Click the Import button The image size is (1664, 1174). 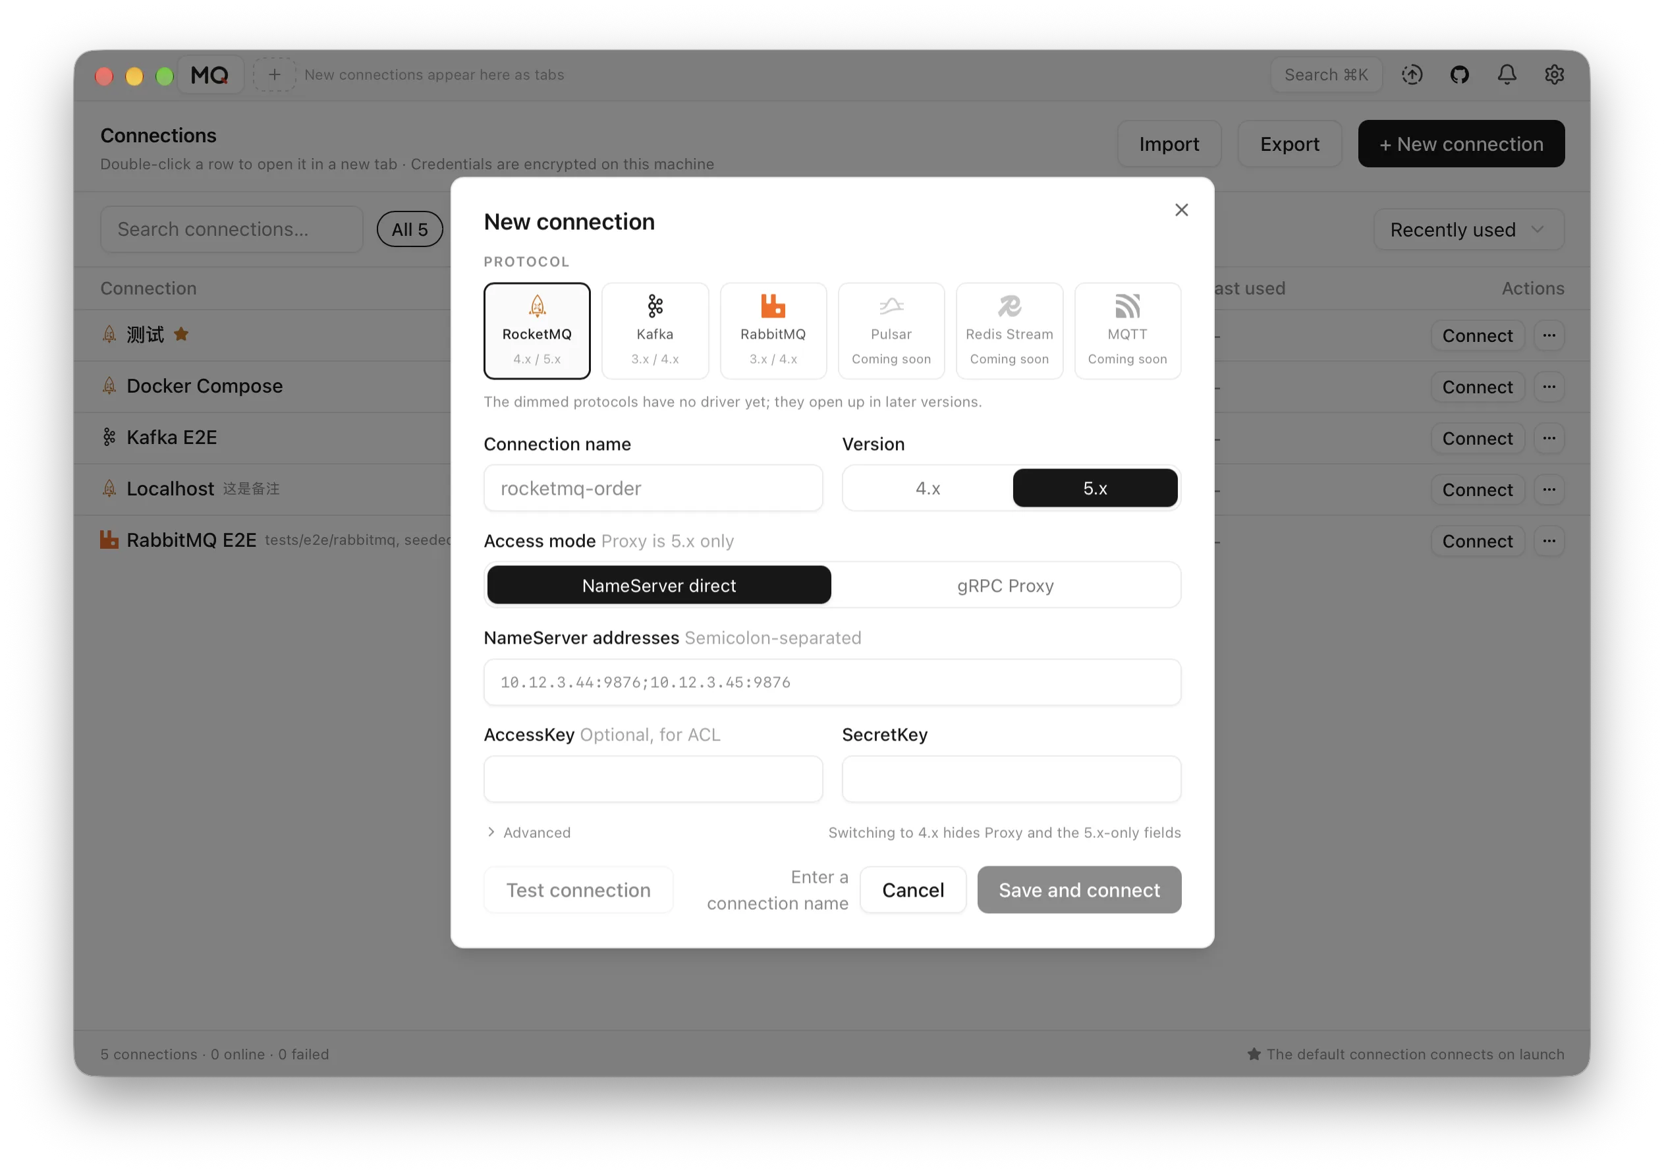(x=1169, y=144)
